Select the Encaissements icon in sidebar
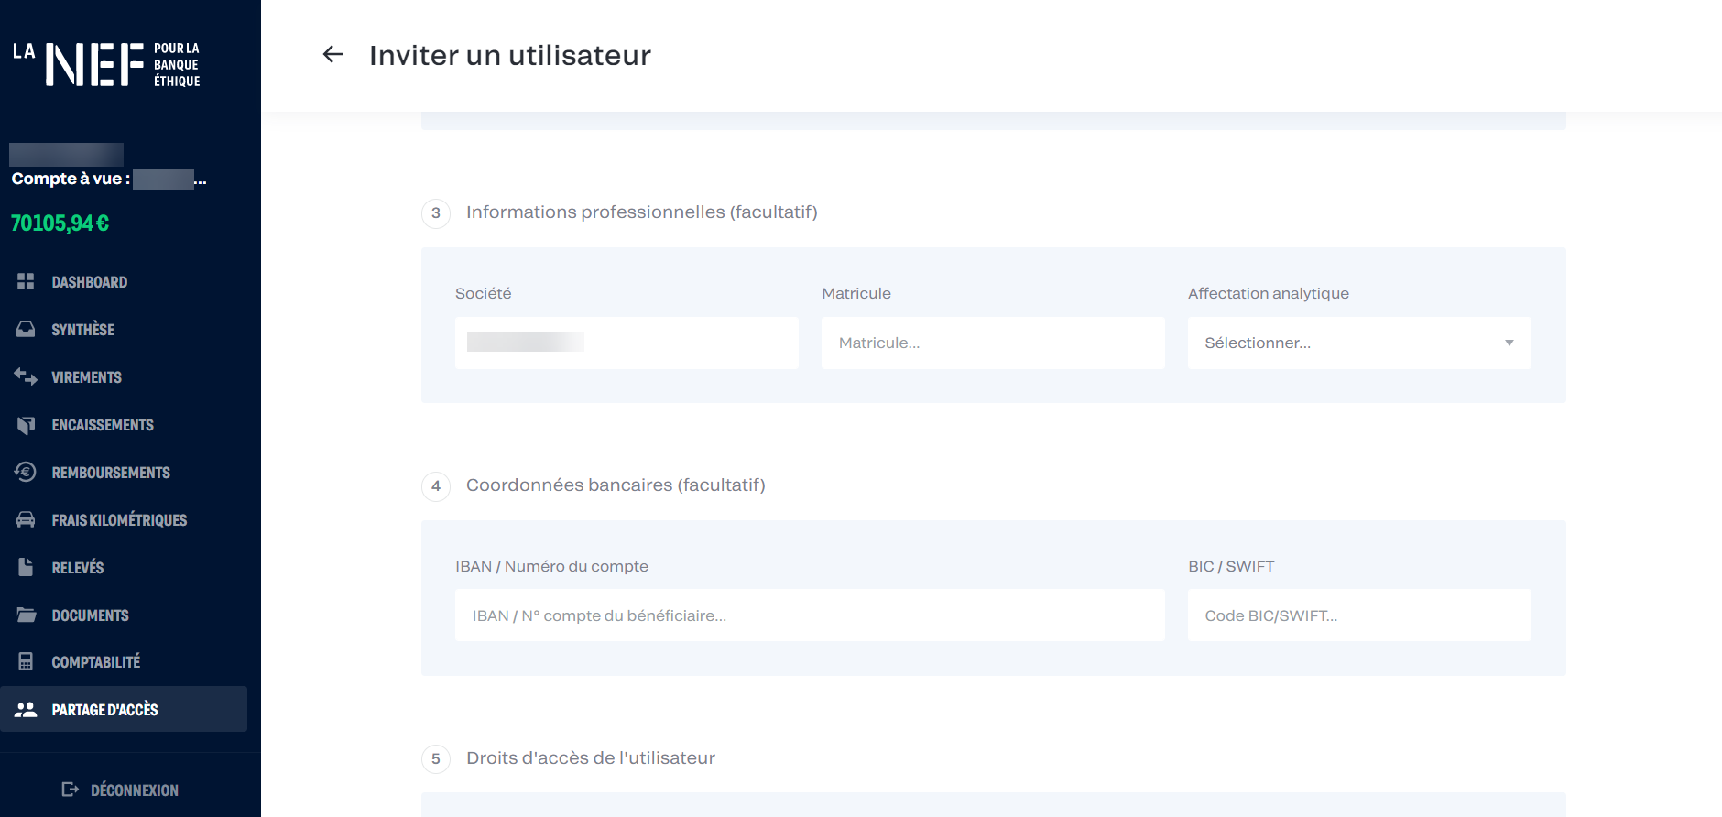 click(26, 425)
